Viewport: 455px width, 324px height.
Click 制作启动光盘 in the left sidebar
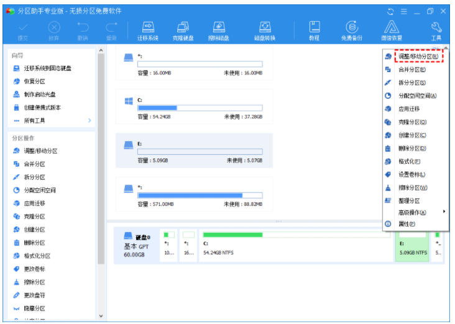pyautogui.click(x=39, y=95)
